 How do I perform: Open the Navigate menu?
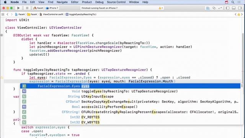coord(62,2)
